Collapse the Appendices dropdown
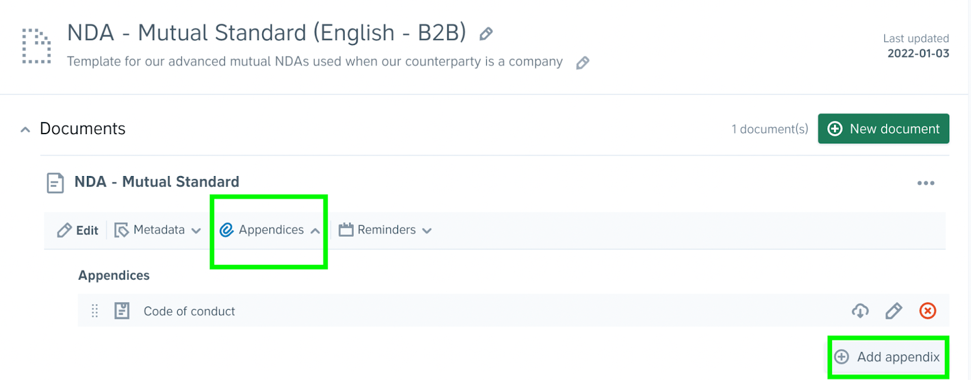 [270, 230]
